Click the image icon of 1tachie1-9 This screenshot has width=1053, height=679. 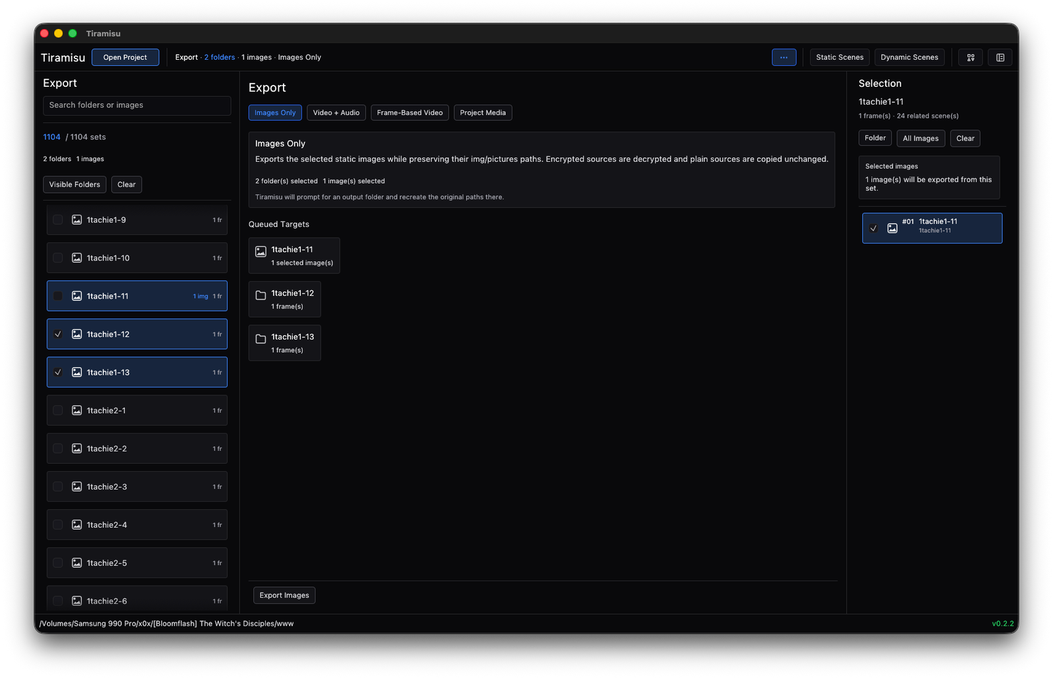[x=77, y=220]
